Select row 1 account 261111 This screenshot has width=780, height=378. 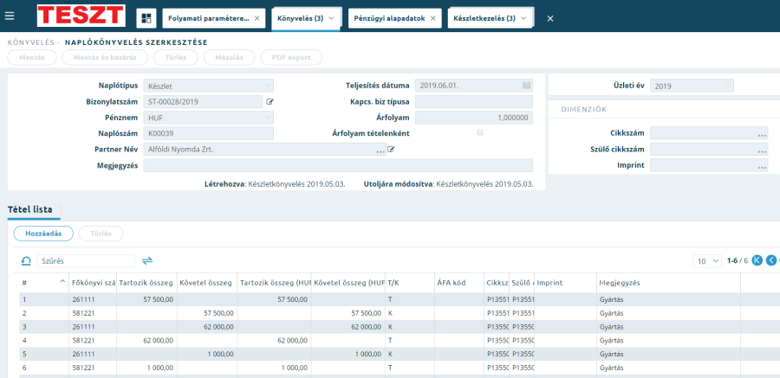[81, 299]
